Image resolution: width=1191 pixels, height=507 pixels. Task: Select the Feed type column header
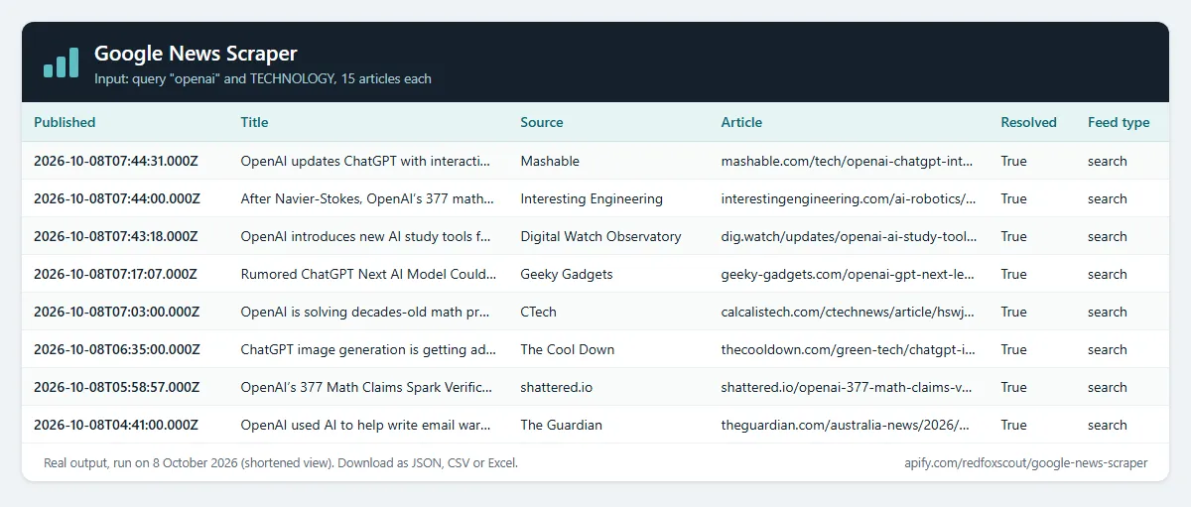(x=1119, y=122)
